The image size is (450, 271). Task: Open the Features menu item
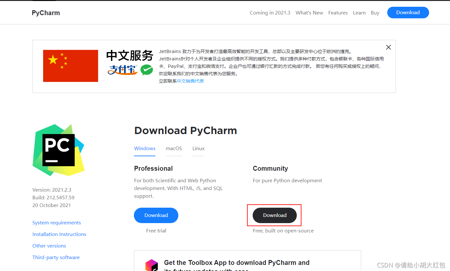pyautogui.click(x=338, y=13)
